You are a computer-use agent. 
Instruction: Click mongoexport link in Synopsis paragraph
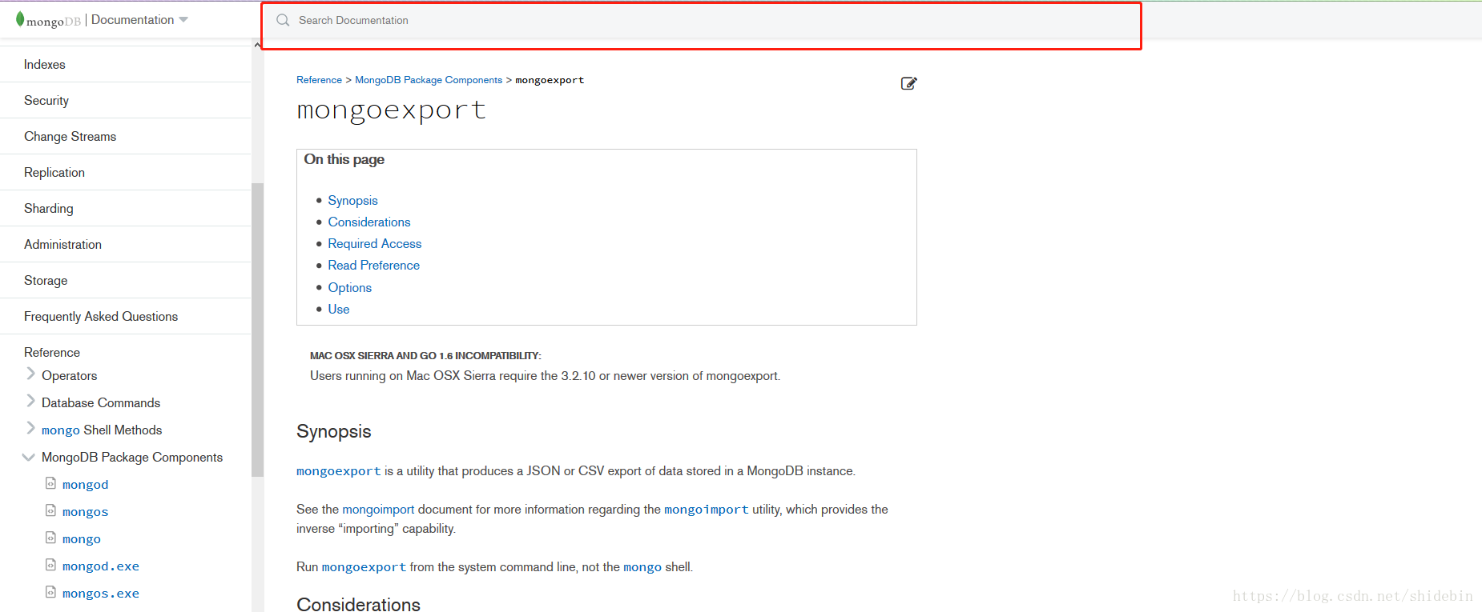[x=339, y=471]
